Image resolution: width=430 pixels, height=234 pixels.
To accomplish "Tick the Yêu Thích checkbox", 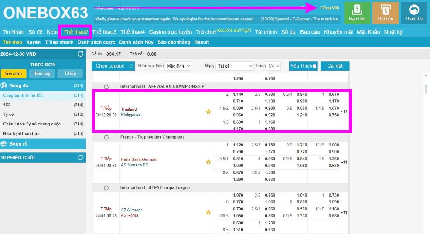I will (x=314, y=66).
